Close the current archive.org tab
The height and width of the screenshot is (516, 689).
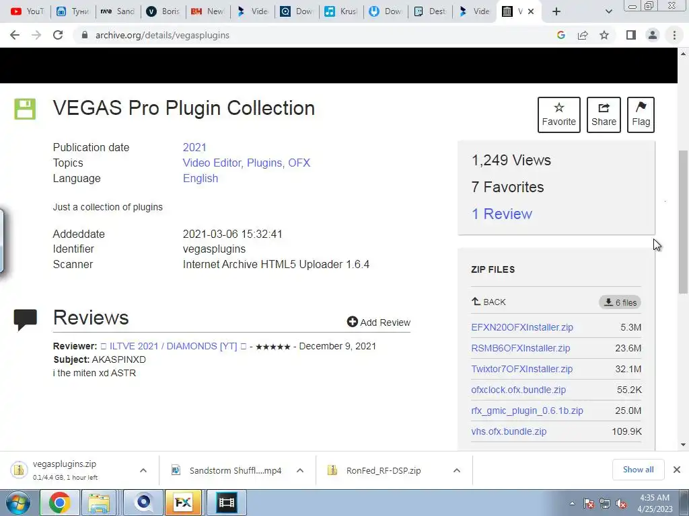pyautogui.click(x=531, y=11)
